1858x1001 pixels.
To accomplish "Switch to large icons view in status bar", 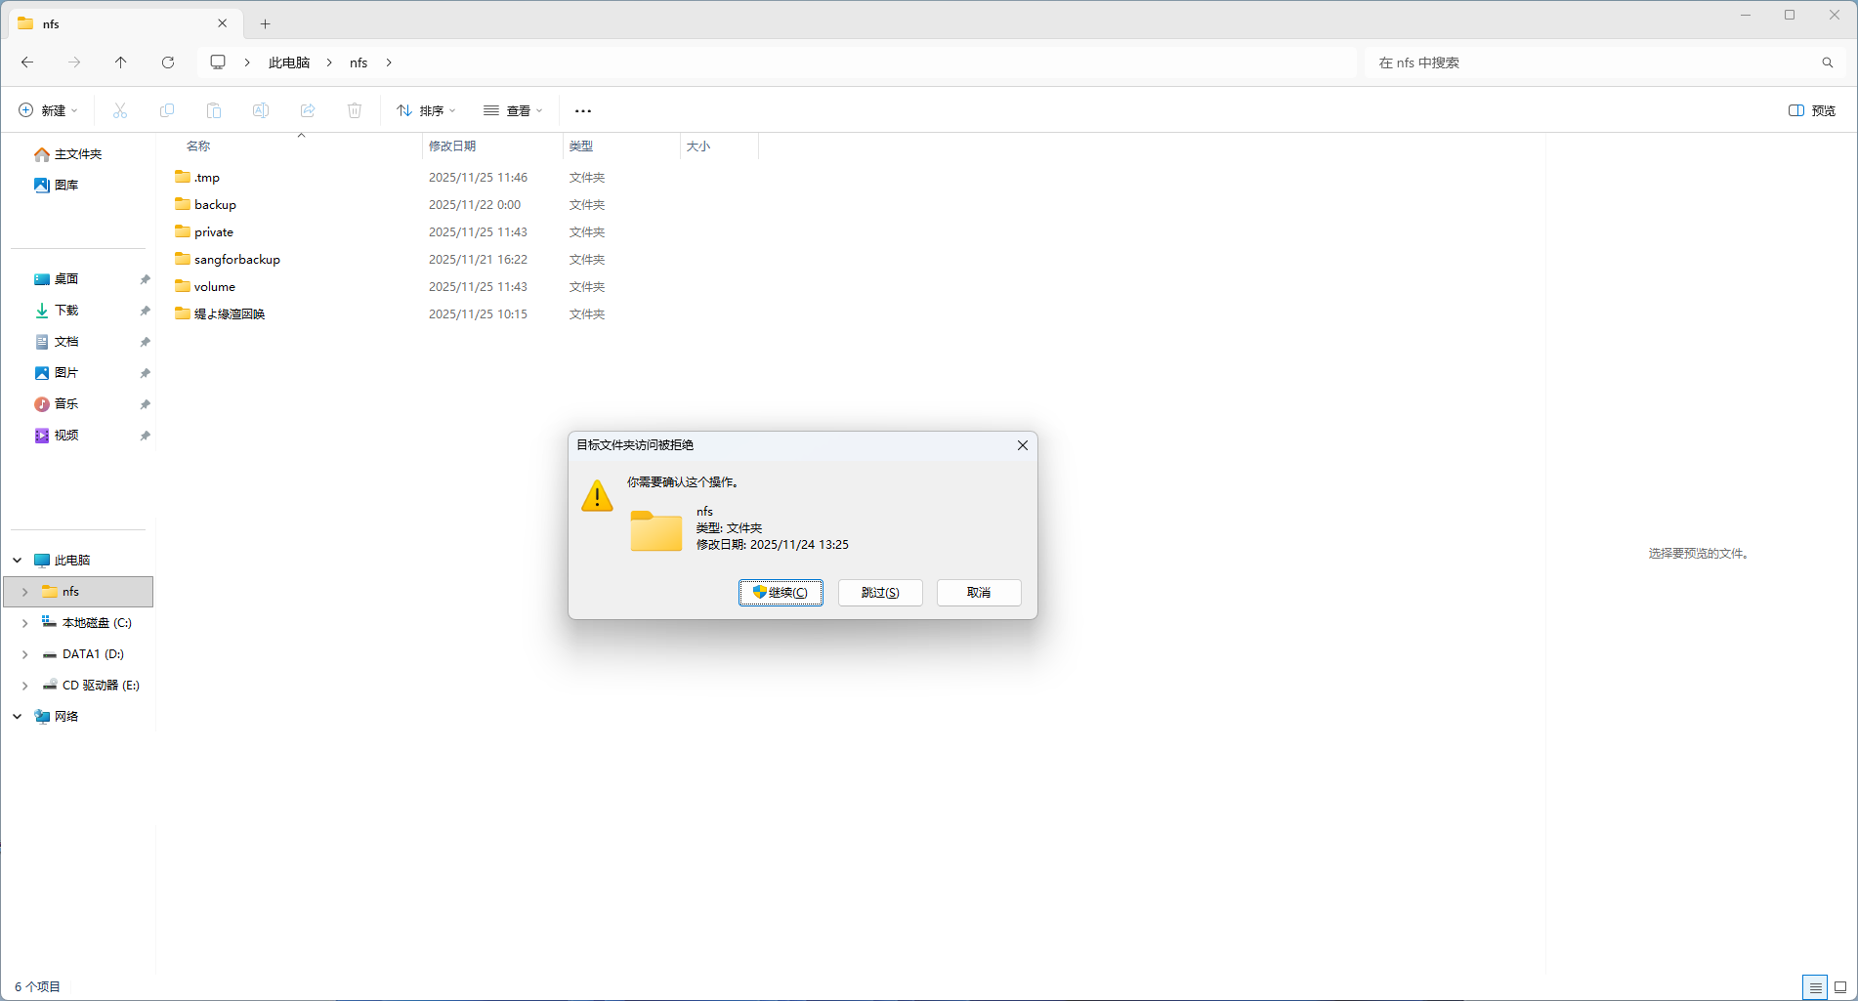I will (x=1840, y=987).
